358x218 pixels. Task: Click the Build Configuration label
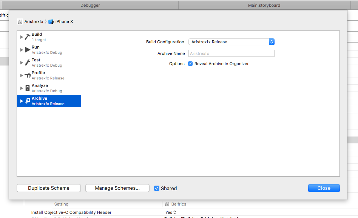point(165,42)
